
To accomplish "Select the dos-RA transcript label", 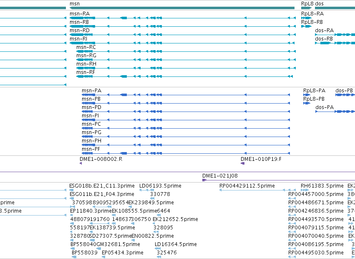I will pos(325,30).
